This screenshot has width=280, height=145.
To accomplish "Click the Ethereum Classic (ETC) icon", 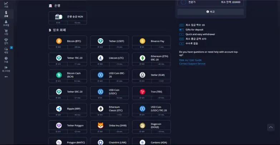I will click(x=100, y=109).
